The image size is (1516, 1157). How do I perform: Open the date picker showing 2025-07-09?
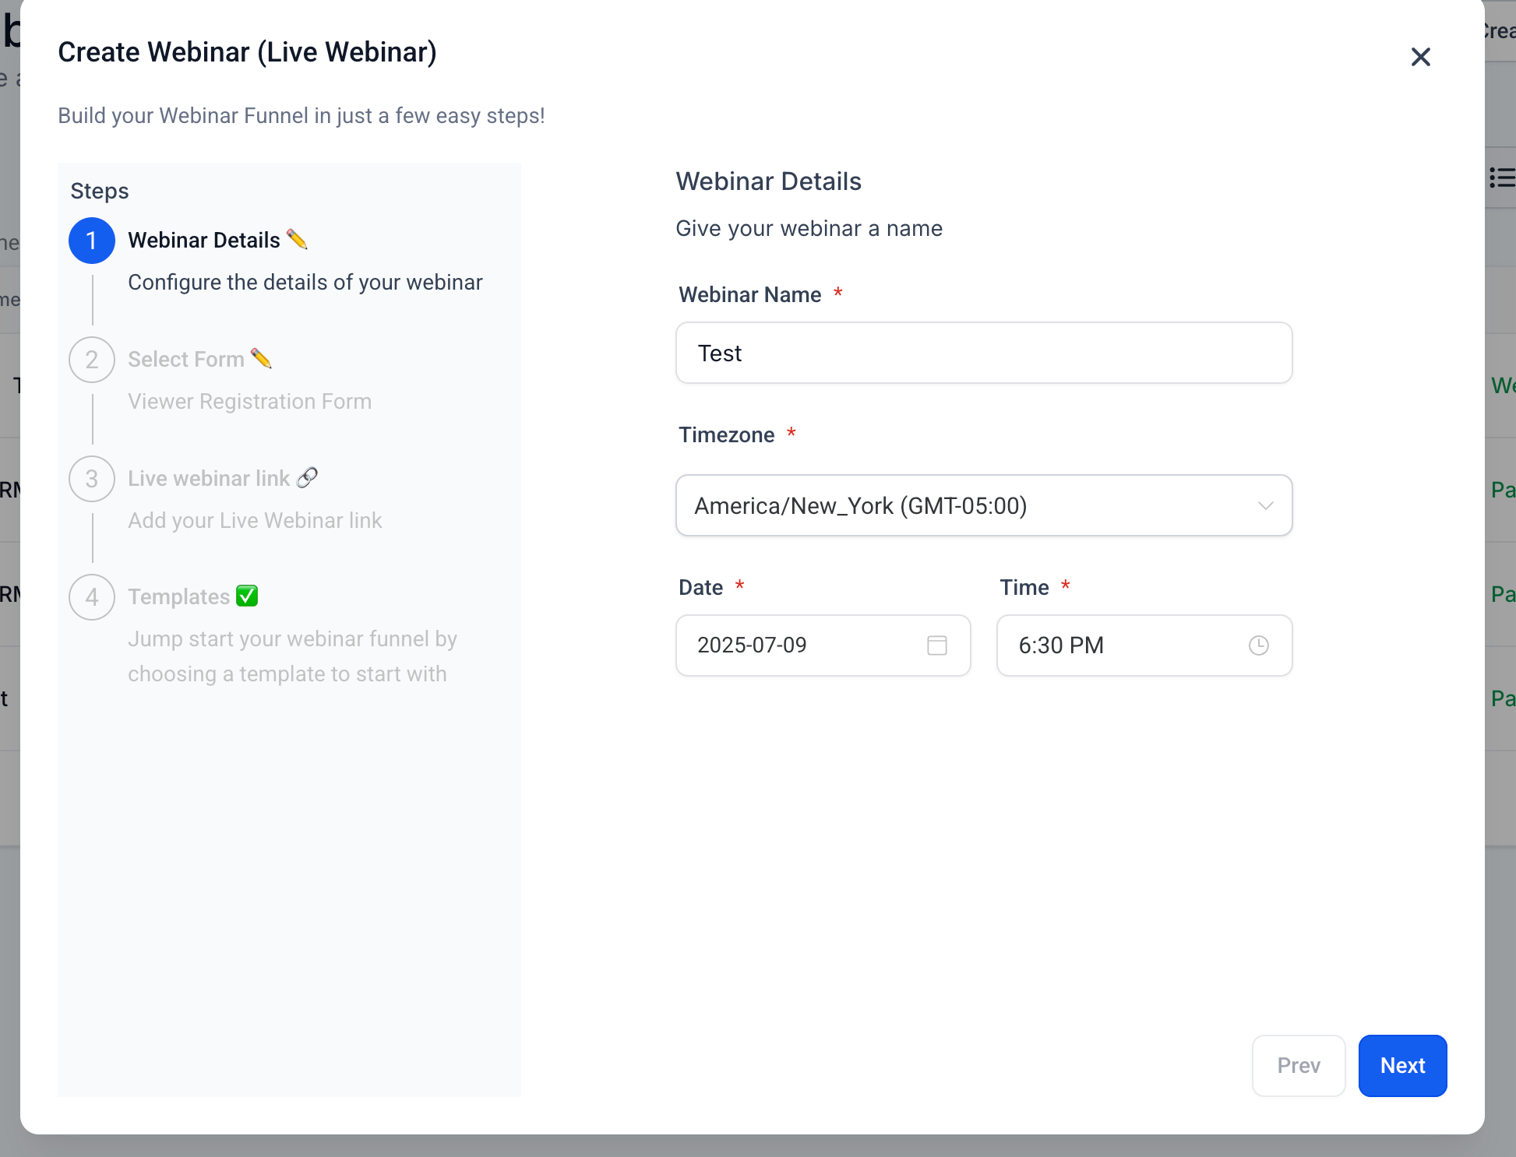pos(823,645)
